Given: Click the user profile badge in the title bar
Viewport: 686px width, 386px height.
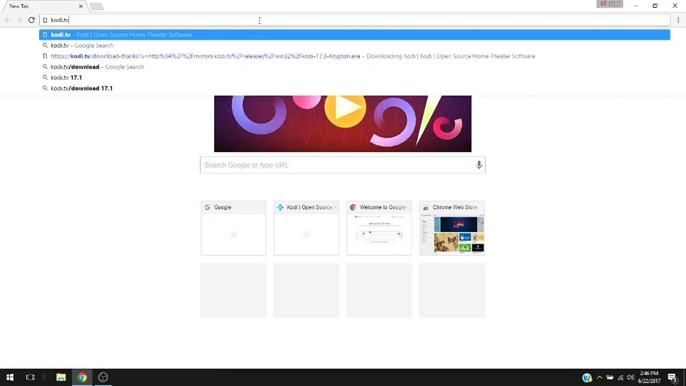Looking at the screenshot, I should [x=610, y=4].
